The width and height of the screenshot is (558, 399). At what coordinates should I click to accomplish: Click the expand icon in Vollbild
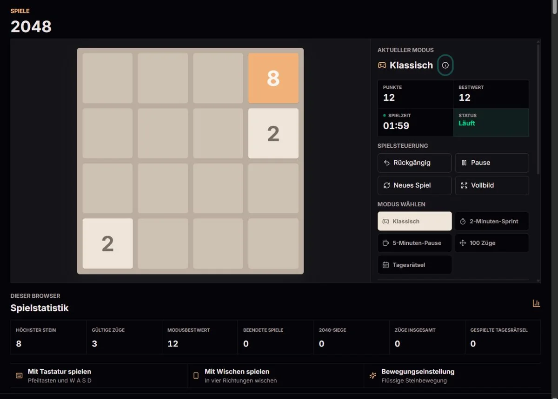pyautogui.click(x=464, y=185)
